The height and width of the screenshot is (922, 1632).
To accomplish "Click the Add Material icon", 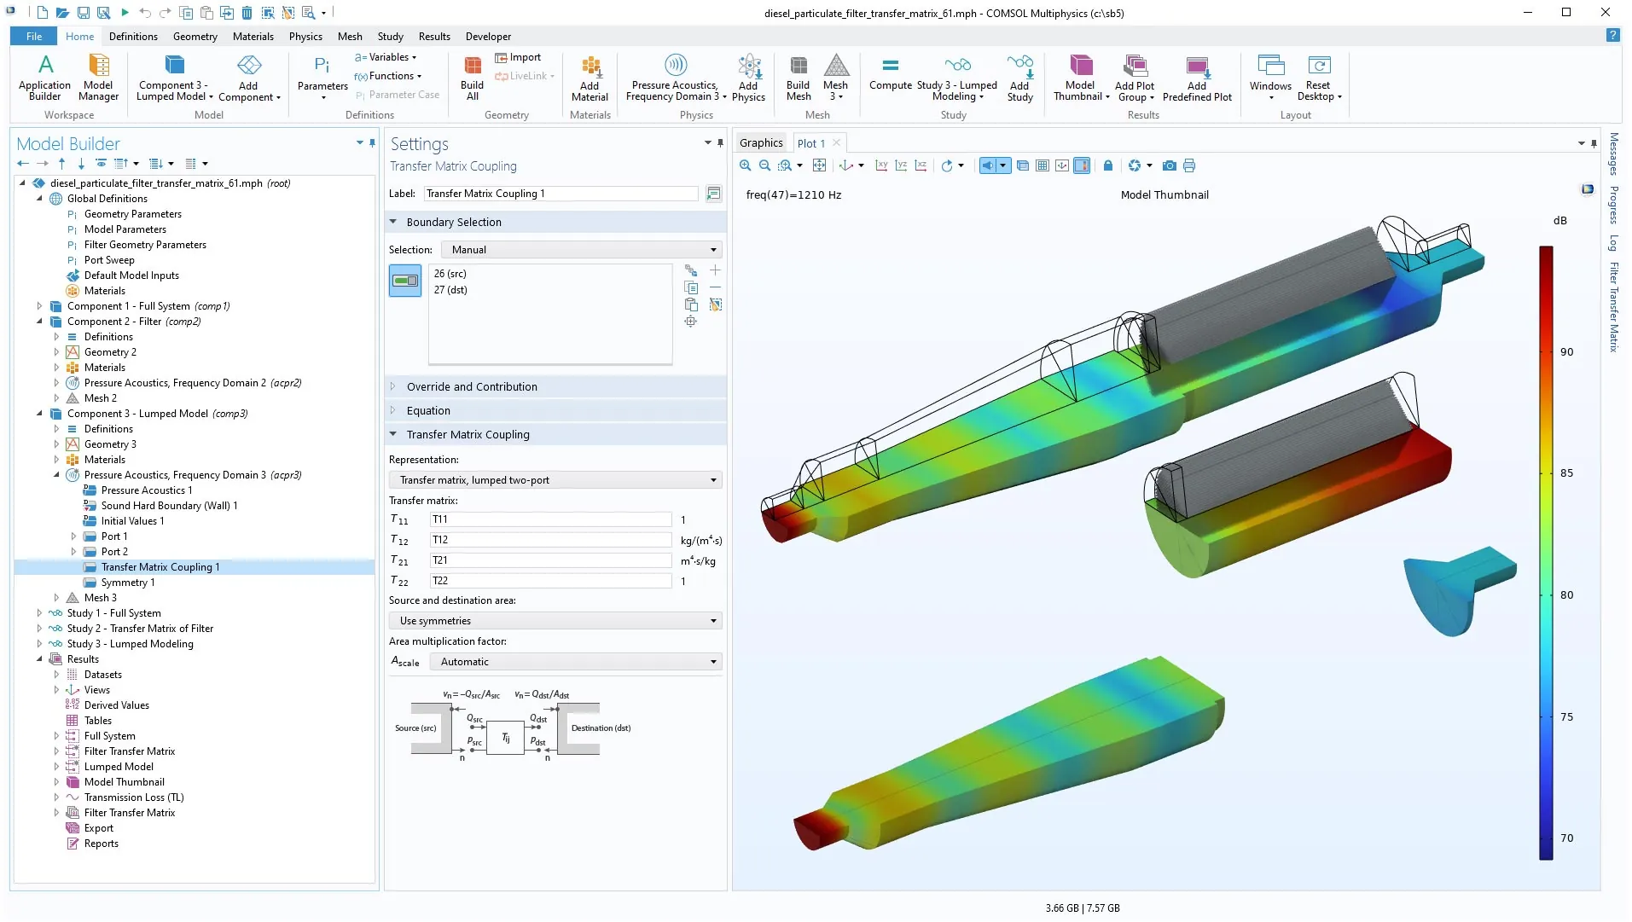I will (589, 77).
